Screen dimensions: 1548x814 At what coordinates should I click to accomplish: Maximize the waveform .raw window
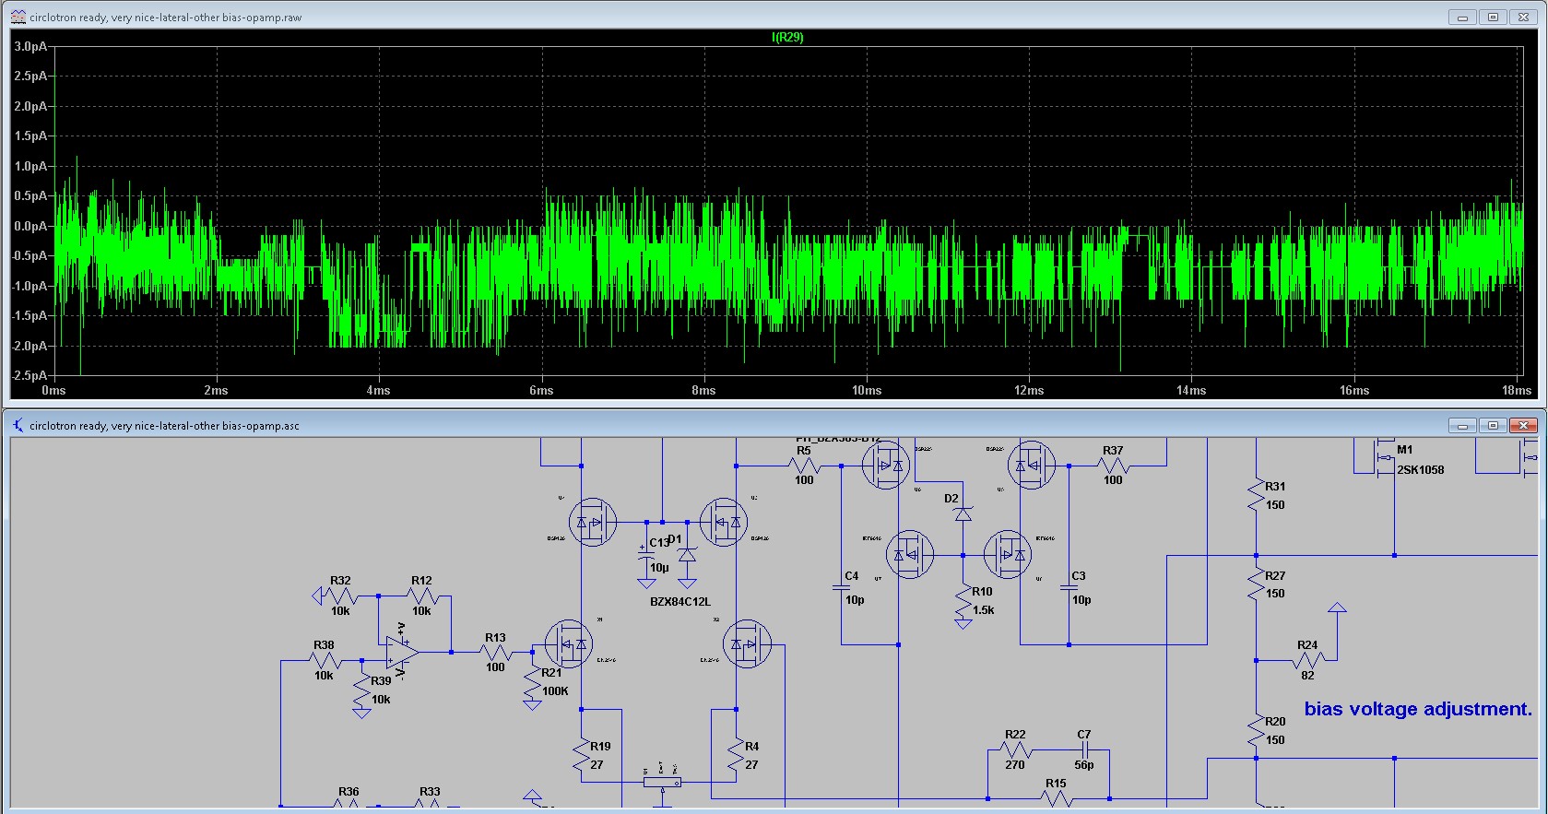tap(1493, 18)
